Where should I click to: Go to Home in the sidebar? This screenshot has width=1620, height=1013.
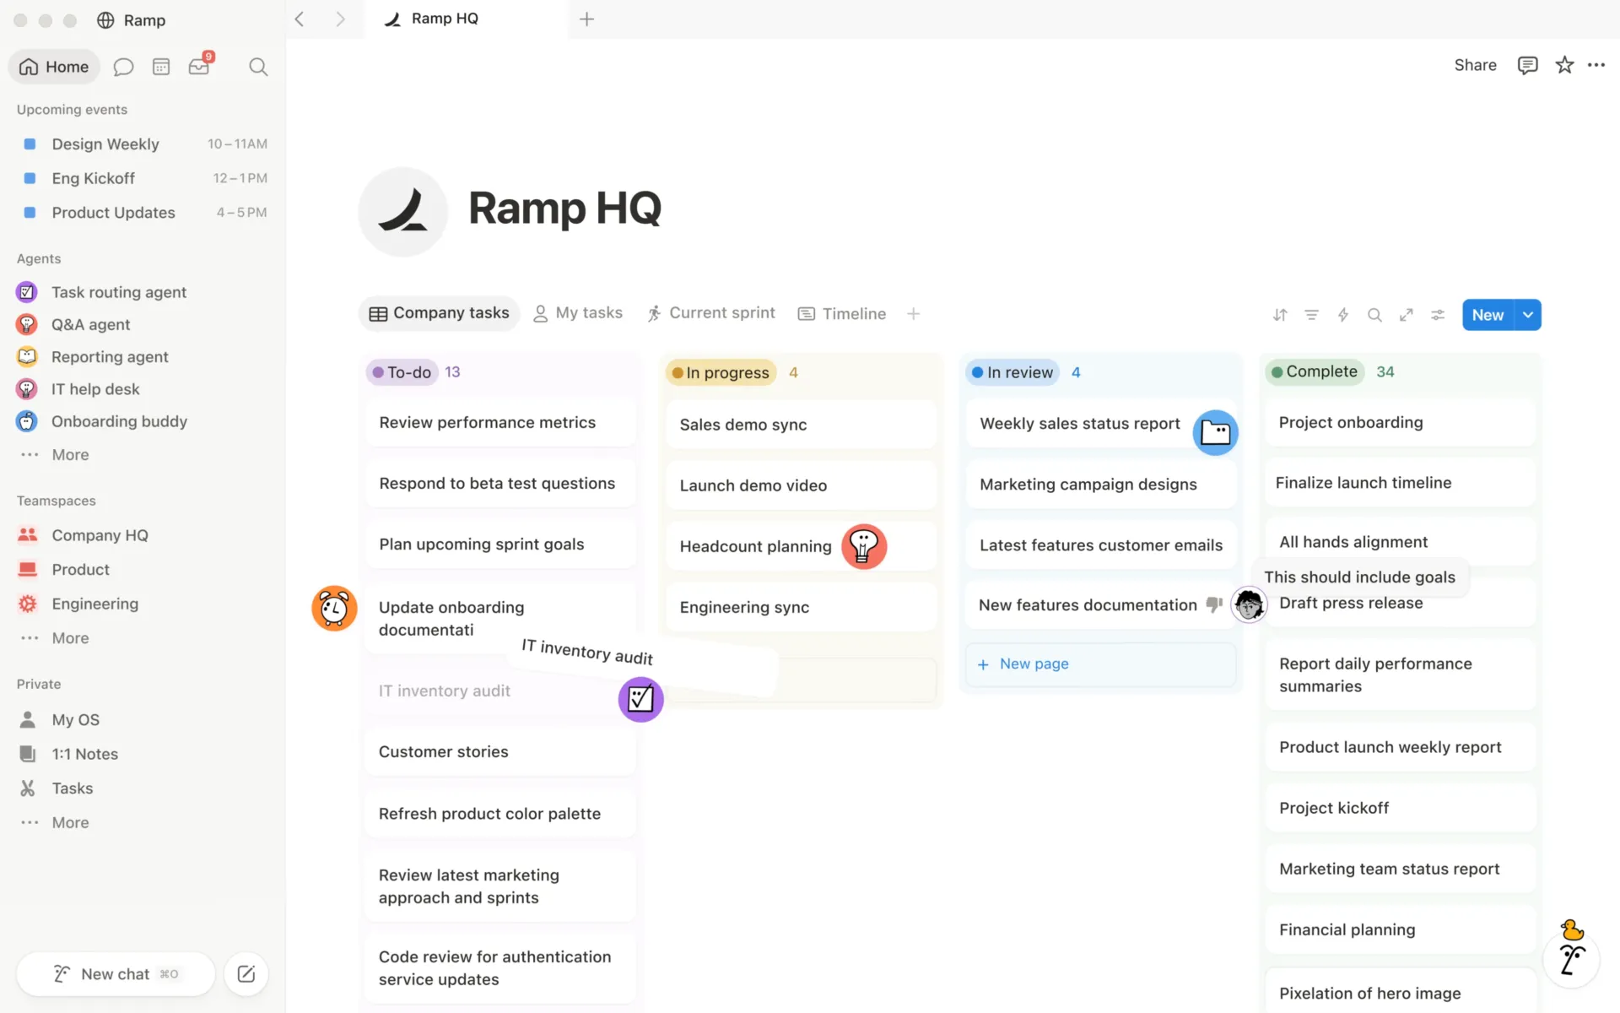point(54,67)
